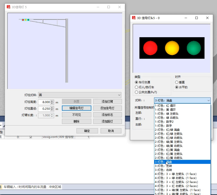Select '2-灯色: 红/黄 左箭头' option
The height and width of the screenshot is (195, 217).
point(182,154)
